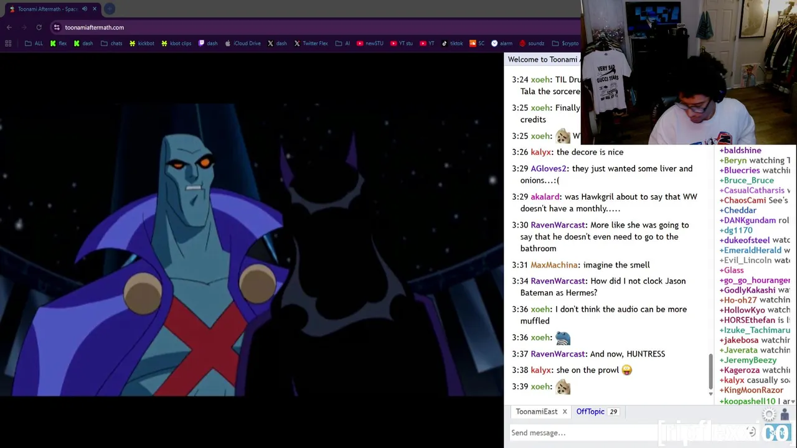The height and width of the screenshot is (448, 797).
Task: Open the YT stu bookmark
Action: pyautogui.click(x=402, y=44)
